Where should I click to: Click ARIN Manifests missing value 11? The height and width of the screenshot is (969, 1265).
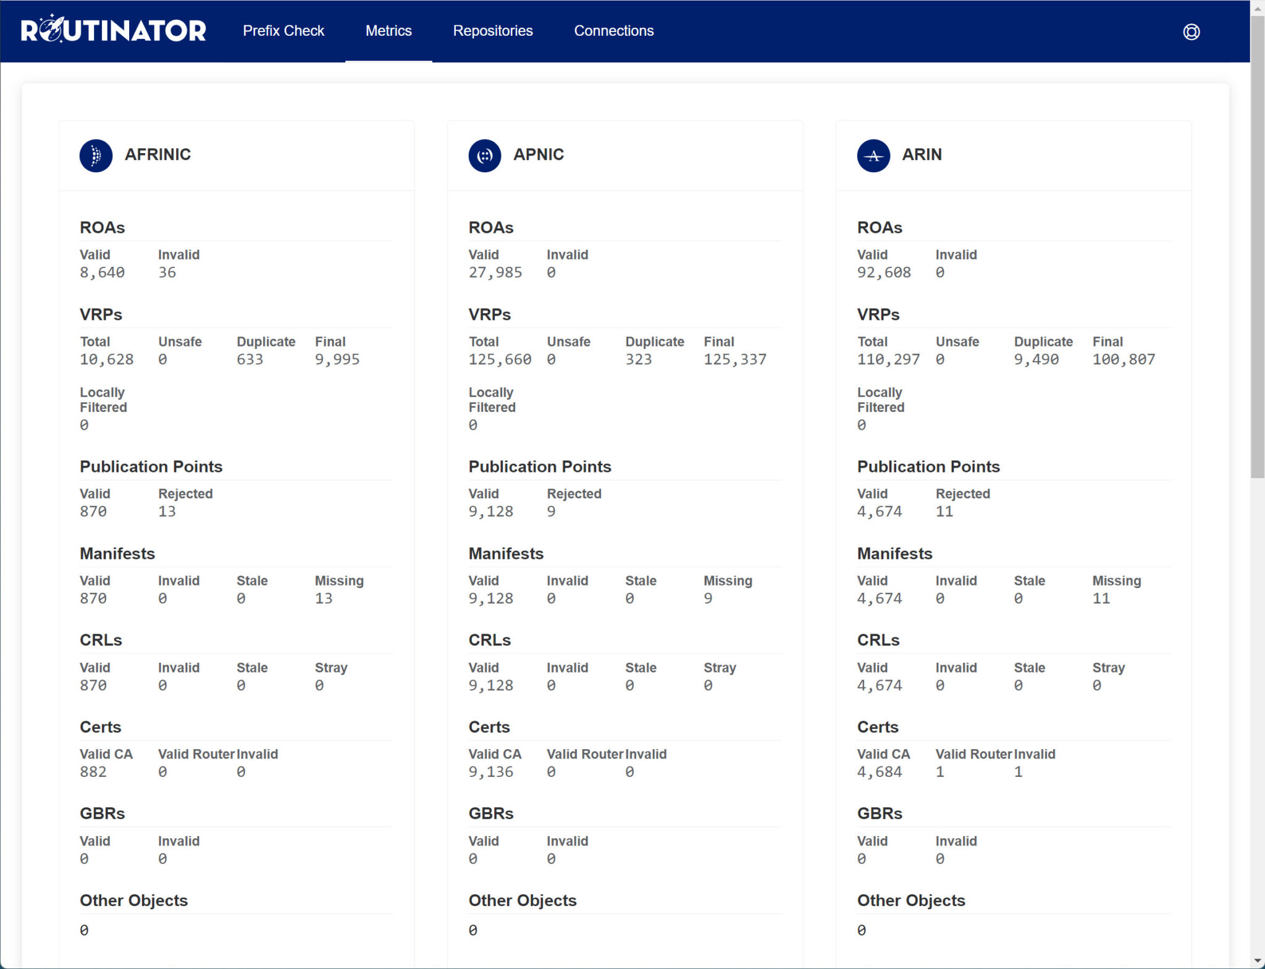tap(1101, 598)
